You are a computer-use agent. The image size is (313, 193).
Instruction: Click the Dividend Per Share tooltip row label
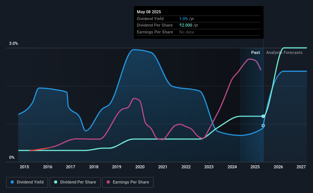coord(155,25)
